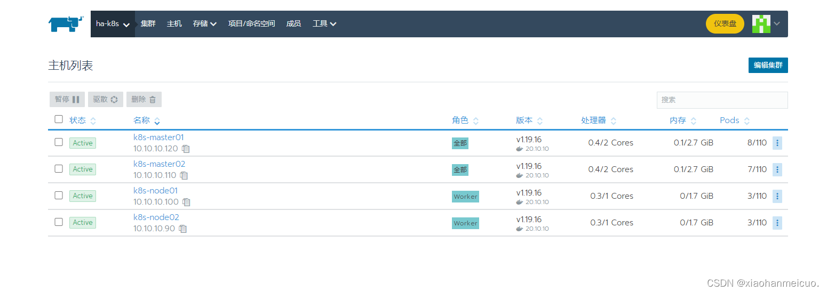The height and width of the screenshot is (292, 827).
Task: Sort by Pods column
Action: pyautogui.click(x=735, y=120)
